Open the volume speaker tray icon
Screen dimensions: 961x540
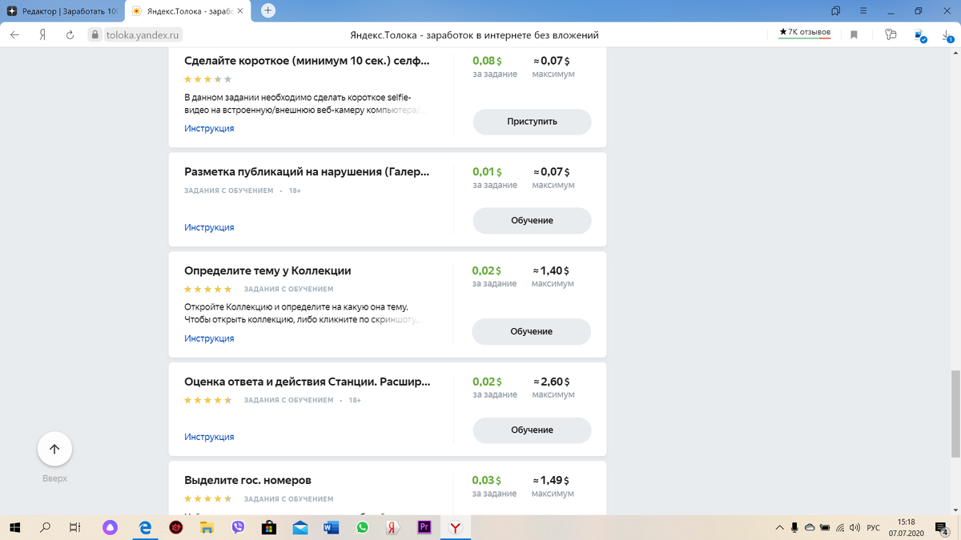click(854, 527)
